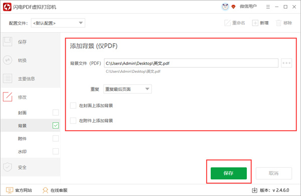The height and width of the screenshot is (196, 301).
Task: Click the 移除 button label
Action: click(x=287, y=23)
